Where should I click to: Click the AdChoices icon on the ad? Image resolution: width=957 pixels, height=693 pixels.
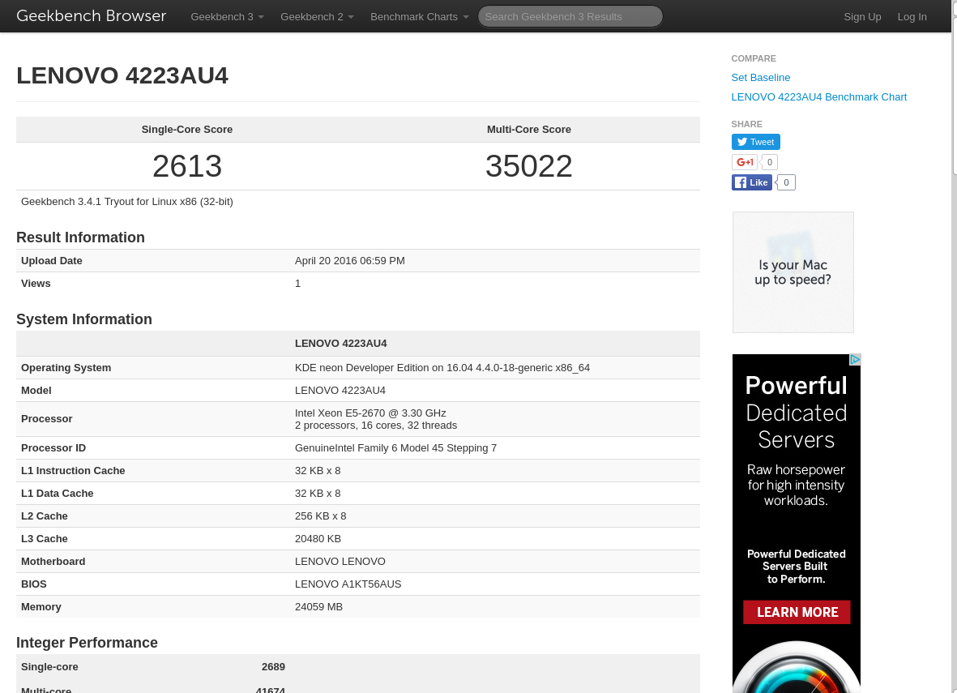click(855, 360)
